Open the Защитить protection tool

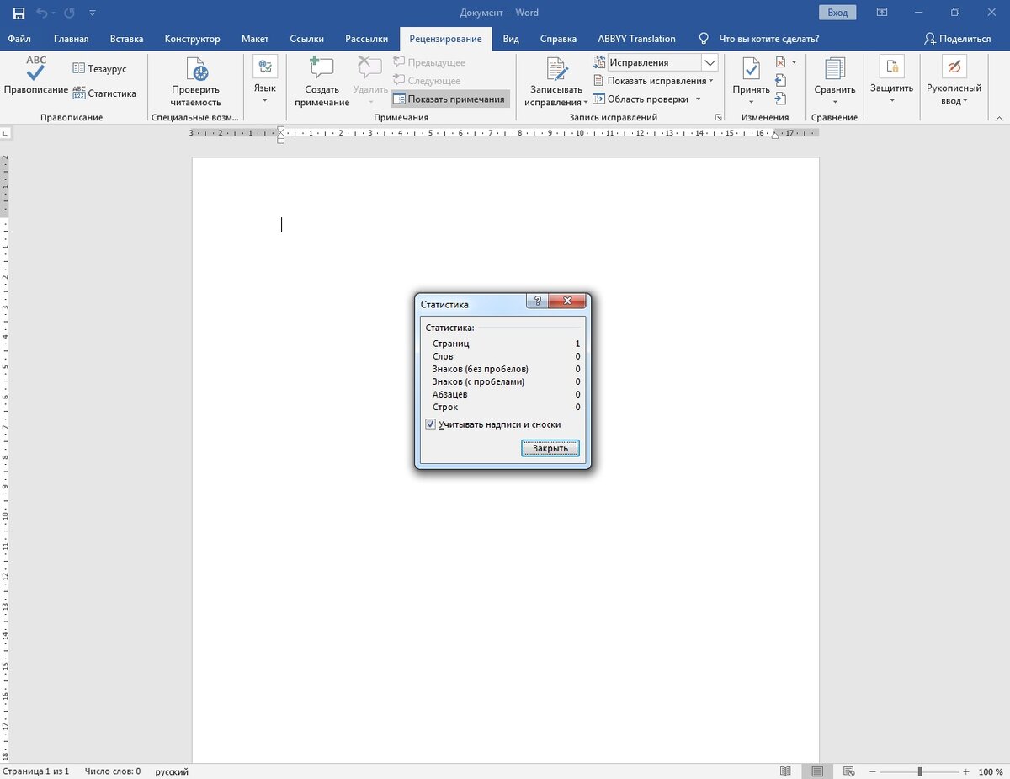[x=891, y=80]
